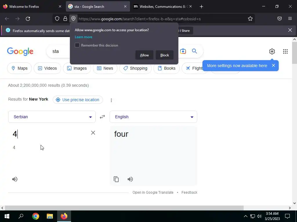Open the notification center icon
This screenshot has width=297, height=222.
pos(287,216)
